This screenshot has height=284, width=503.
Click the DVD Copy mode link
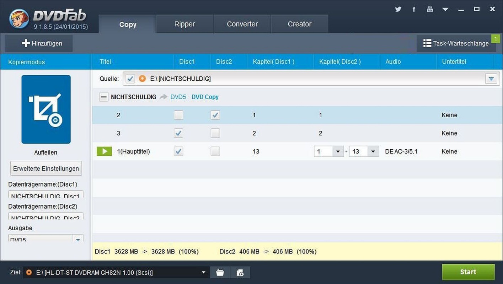[x=205, y=97]
